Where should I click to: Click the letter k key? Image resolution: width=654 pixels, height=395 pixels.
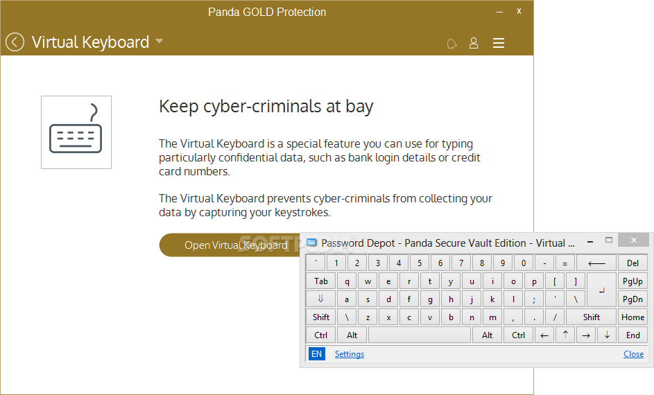click(x=492, y=299)
